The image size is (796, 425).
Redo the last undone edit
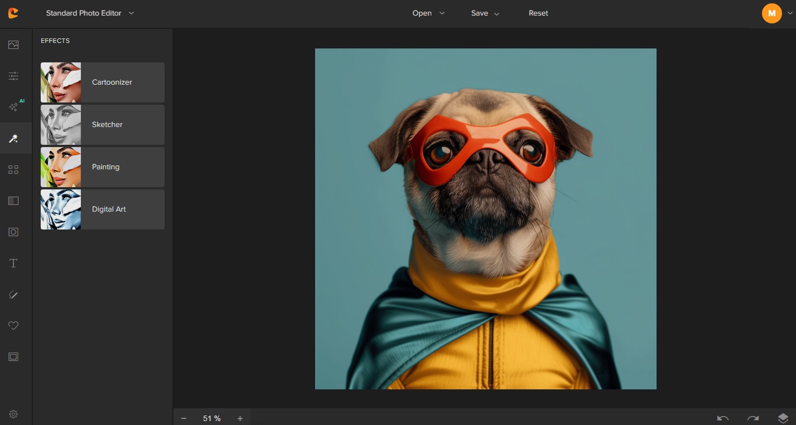752,418
